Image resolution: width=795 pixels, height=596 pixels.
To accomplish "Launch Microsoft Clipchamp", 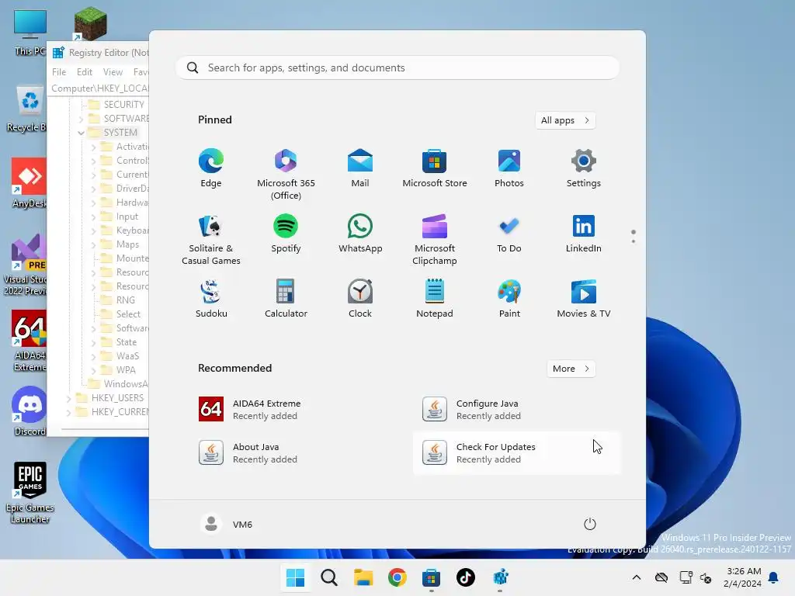I will coord(435,240).
